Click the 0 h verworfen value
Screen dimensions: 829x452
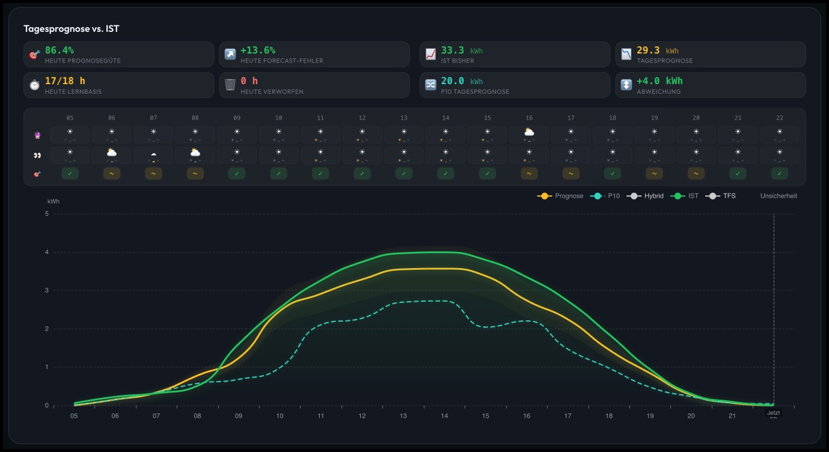click(249, 81)
